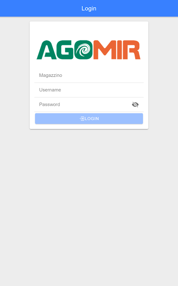178x286 pixels.
Task: Click the Login title in the header
Action: point(89,8)
